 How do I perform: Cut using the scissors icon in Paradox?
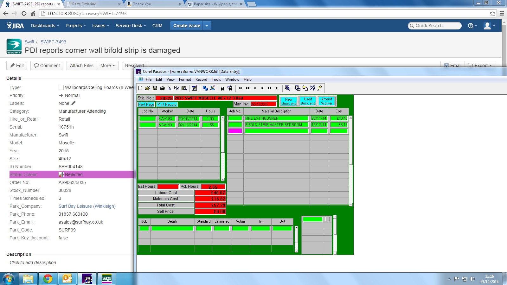[170, 88]
